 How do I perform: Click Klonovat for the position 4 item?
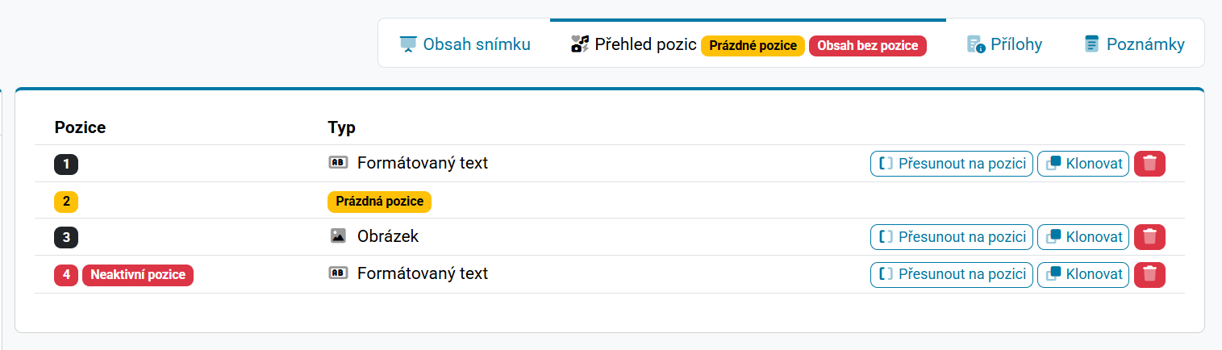pos(1083,274)
